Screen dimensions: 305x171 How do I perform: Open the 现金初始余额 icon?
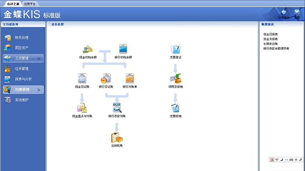tap(88, 49)
